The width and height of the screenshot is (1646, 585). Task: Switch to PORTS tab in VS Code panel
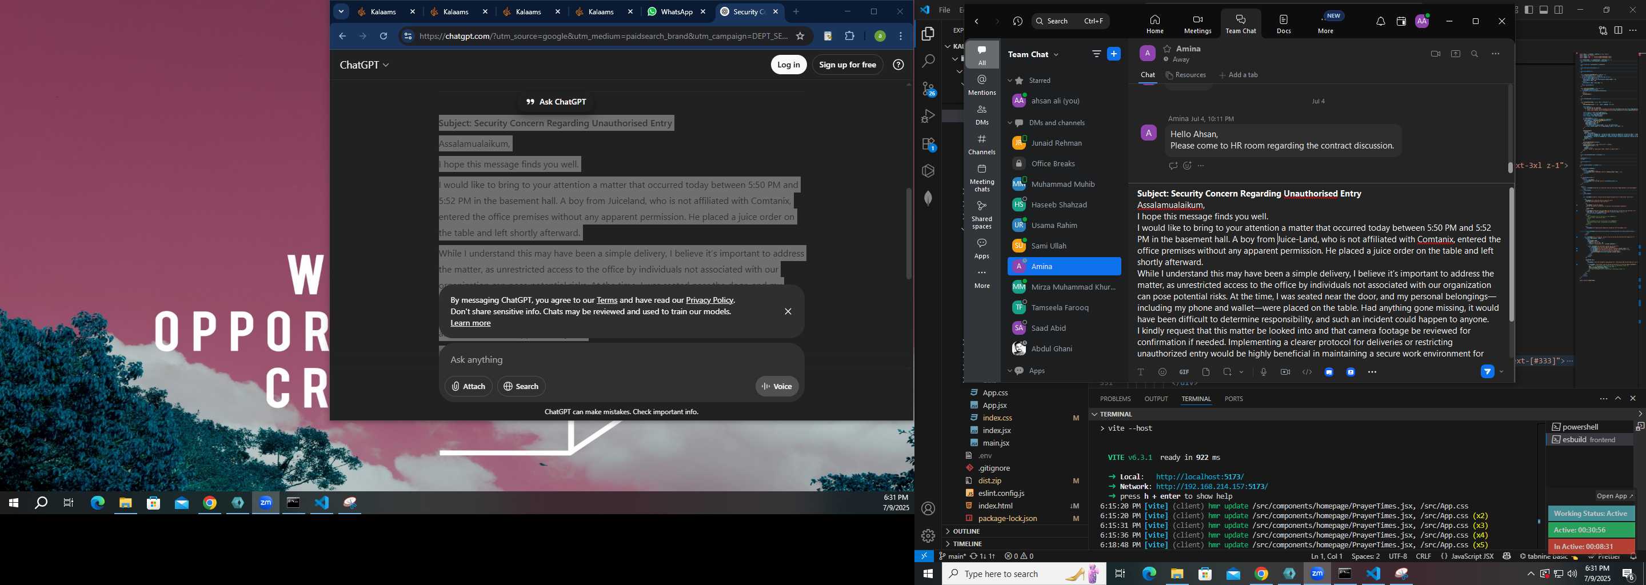coord(1233,399)
